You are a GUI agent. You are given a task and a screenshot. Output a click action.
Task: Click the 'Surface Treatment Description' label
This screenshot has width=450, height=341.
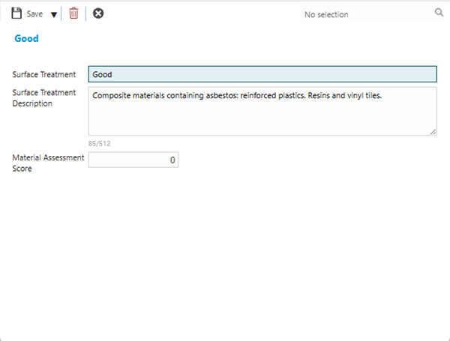[x=43, y=98]
